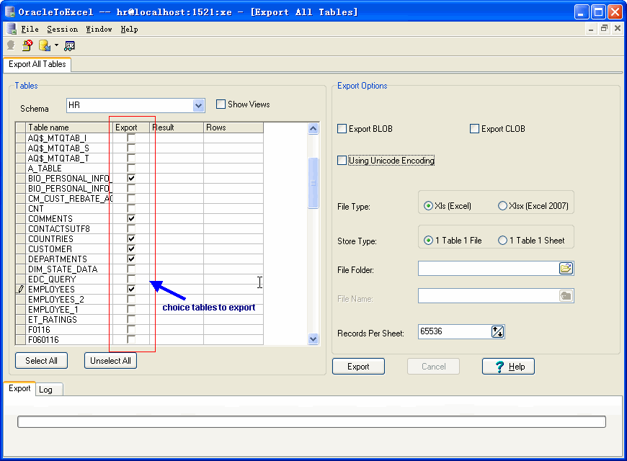Check export for DIM_STATE_DATA table
The image size is (627, 461).
(x=131, y=269)
